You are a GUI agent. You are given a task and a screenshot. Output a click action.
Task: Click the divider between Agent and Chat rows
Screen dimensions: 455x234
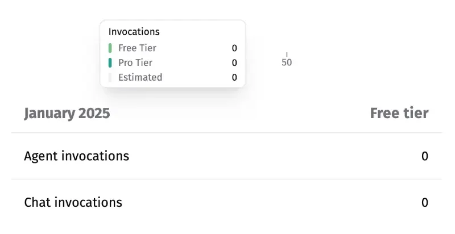(226, 179)
